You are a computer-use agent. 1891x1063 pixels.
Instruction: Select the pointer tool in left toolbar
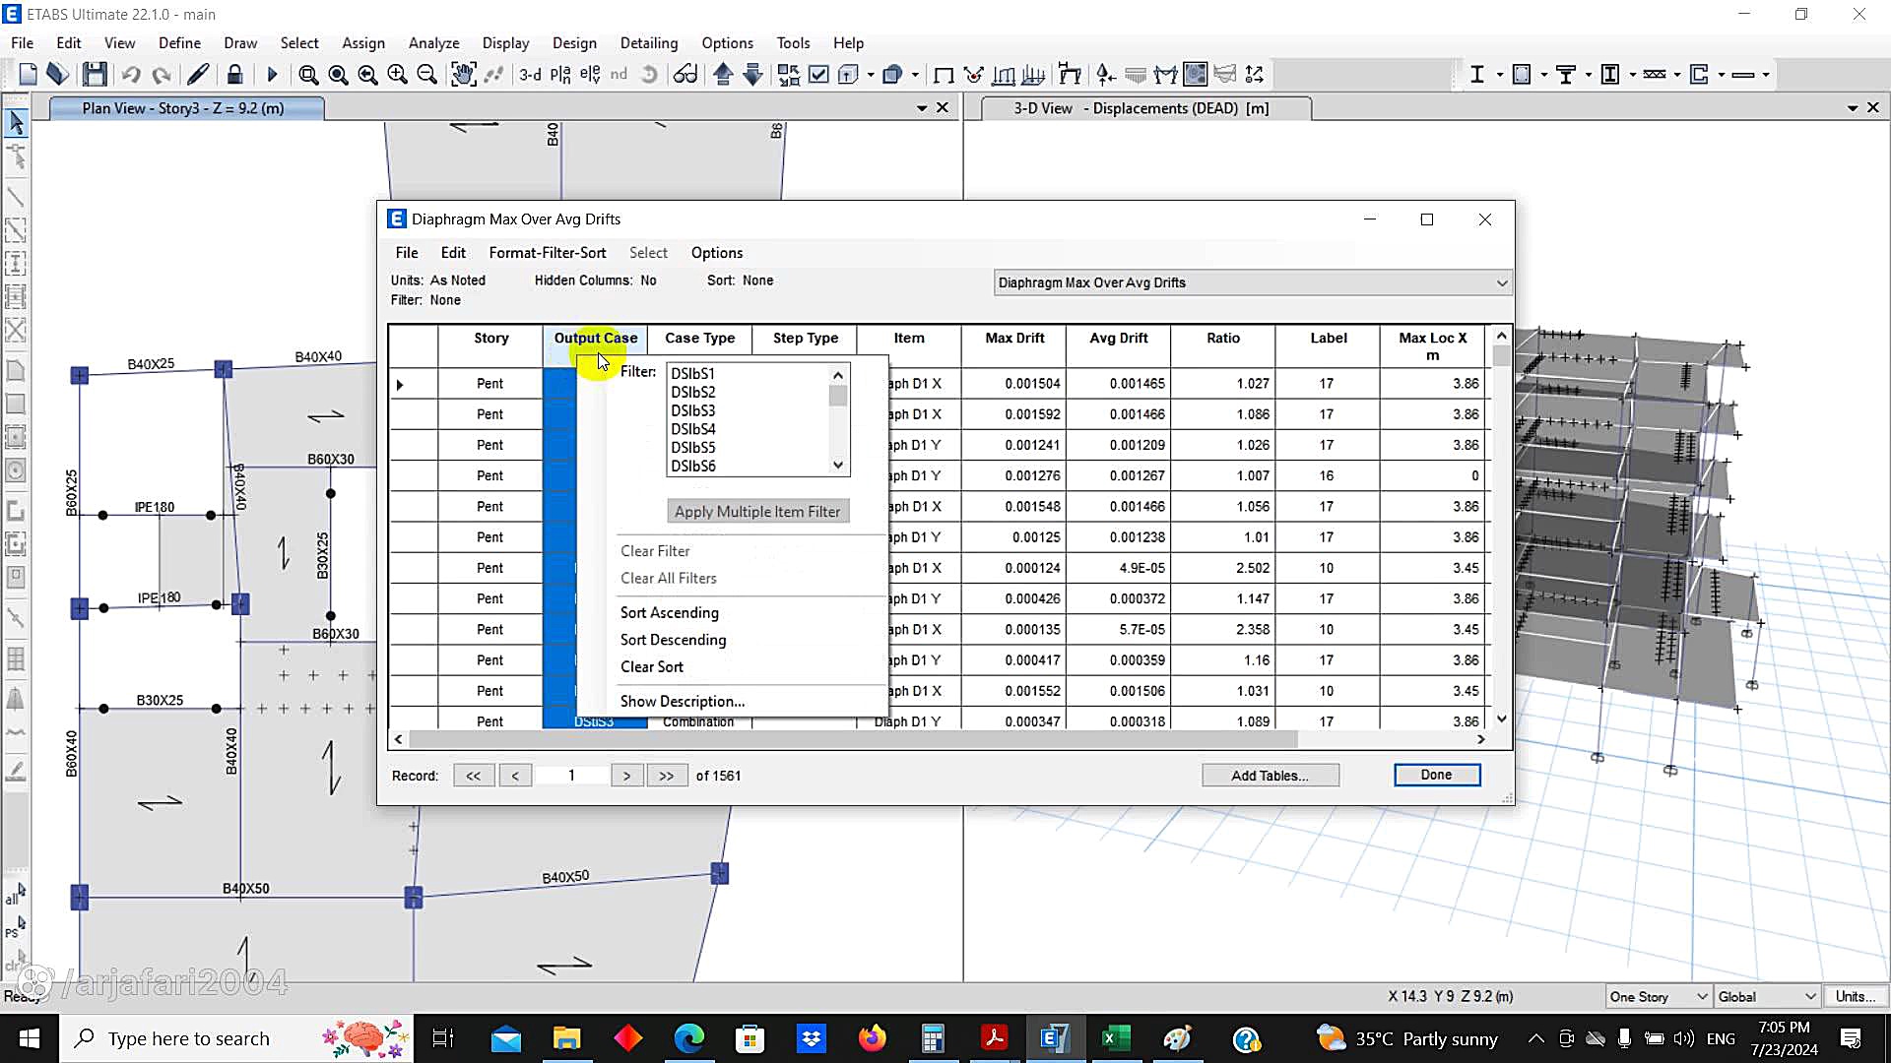[x=16, y=123]
